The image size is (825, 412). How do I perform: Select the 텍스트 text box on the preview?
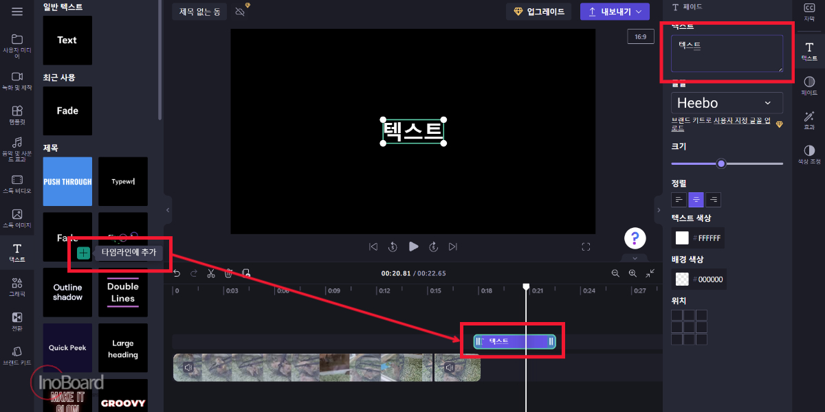(412, 130)
